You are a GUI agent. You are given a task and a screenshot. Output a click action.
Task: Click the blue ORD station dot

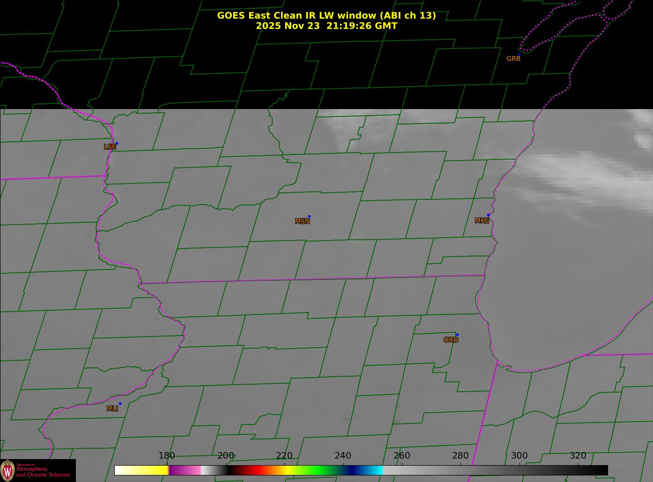click(x=457, y=335)
